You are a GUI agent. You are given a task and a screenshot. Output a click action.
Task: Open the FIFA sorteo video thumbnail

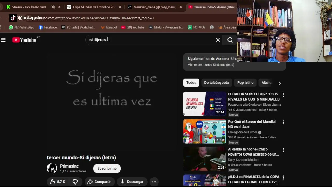pyautogui.click(x=205, y=131)
